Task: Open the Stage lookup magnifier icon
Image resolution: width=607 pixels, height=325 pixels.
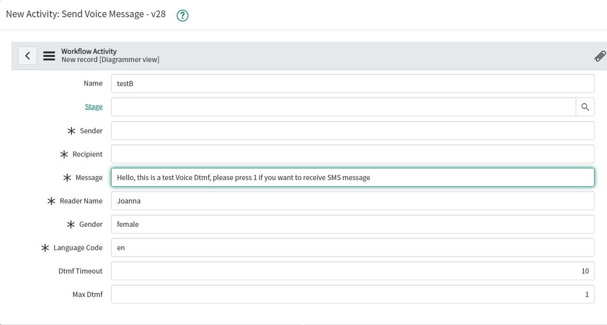Action: point(585,106)
